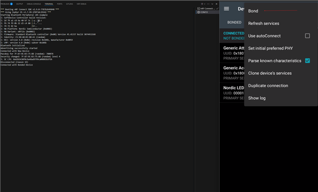Open Show log from menu
This screenshot has height=192, width=318.
tap(257, 98)
